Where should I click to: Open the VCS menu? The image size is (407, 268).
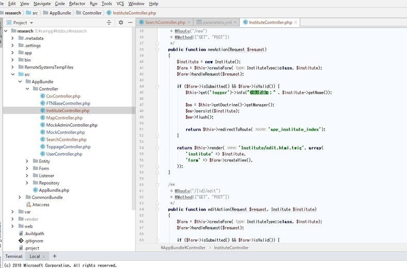(120, 4)
